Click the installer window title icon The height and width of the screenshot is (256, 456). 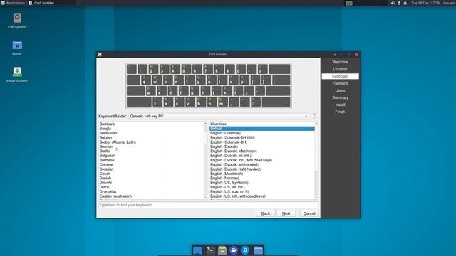coord(100,54)
